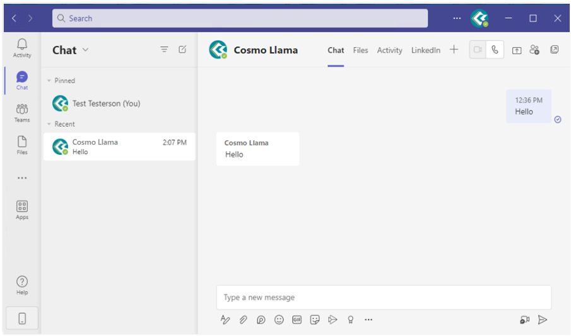
Task: Open Test Testerson (You) chat
Action: tap(119, 104)
